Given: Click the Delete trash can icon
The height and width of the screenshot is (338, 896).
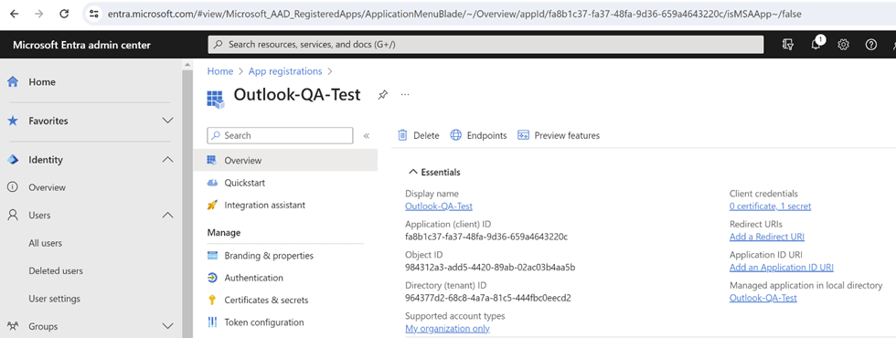Looking at the screenshot, I should (402, 135).
